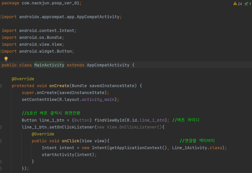Place cursor on MainActivity class name
This screenshot has width=252, height=173.
(49, 65)
